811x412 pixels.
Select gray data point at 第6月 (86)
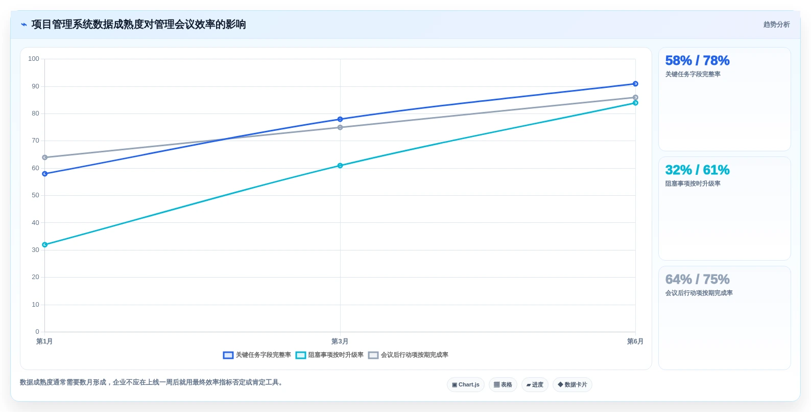click(635, 98)
